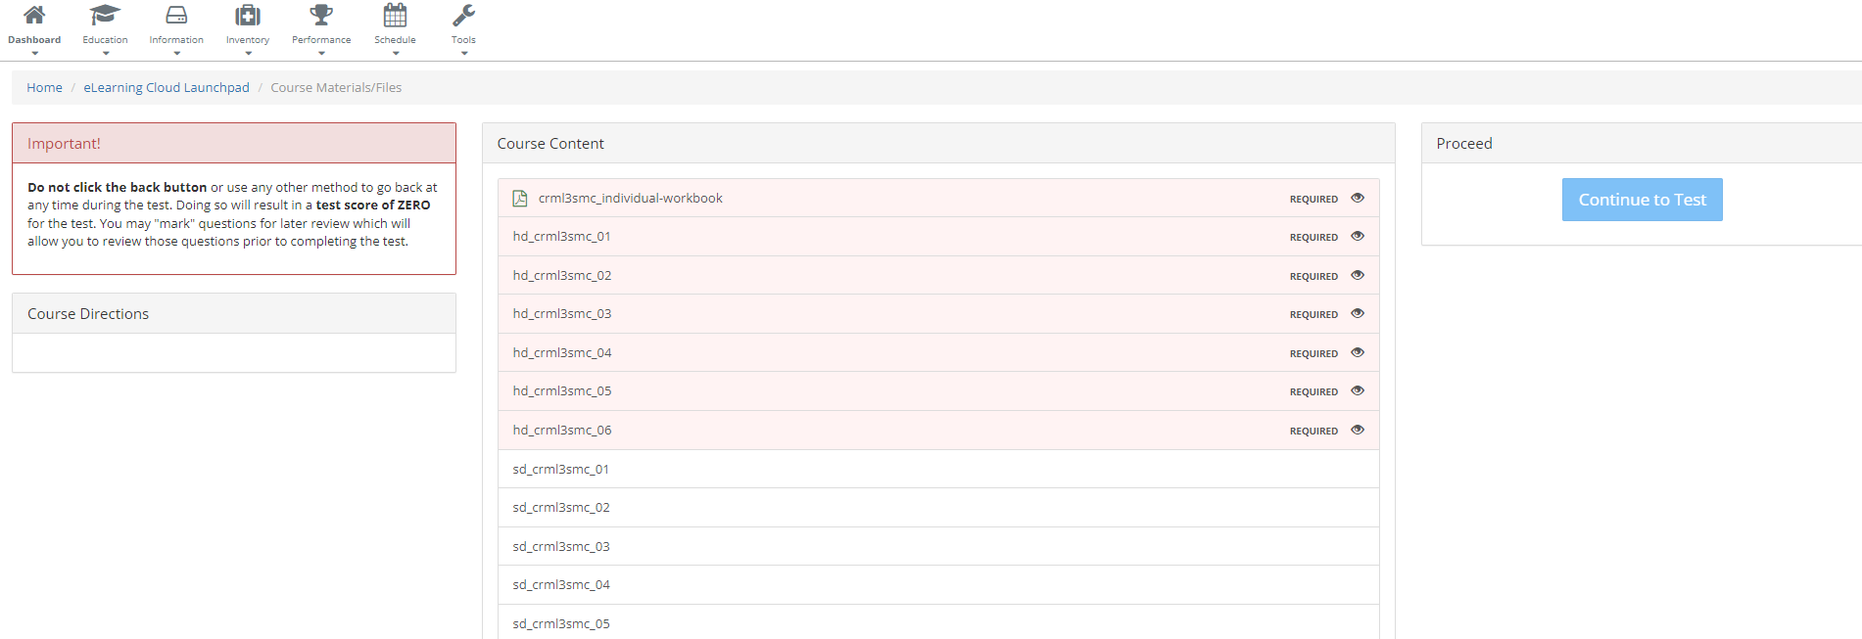Click the PDF icon beside crml3smc_individual-workbook

coord(520,199)
